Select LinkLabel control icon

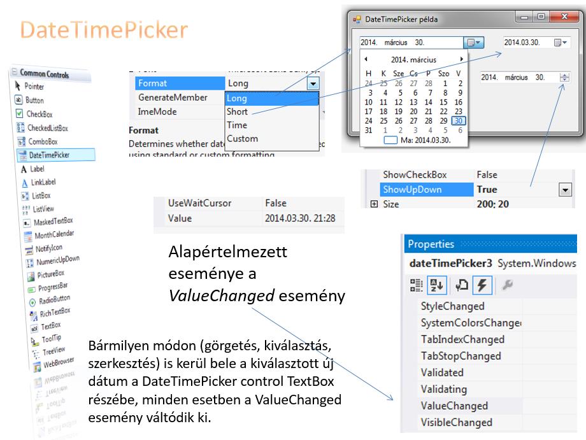click(25, 183)
